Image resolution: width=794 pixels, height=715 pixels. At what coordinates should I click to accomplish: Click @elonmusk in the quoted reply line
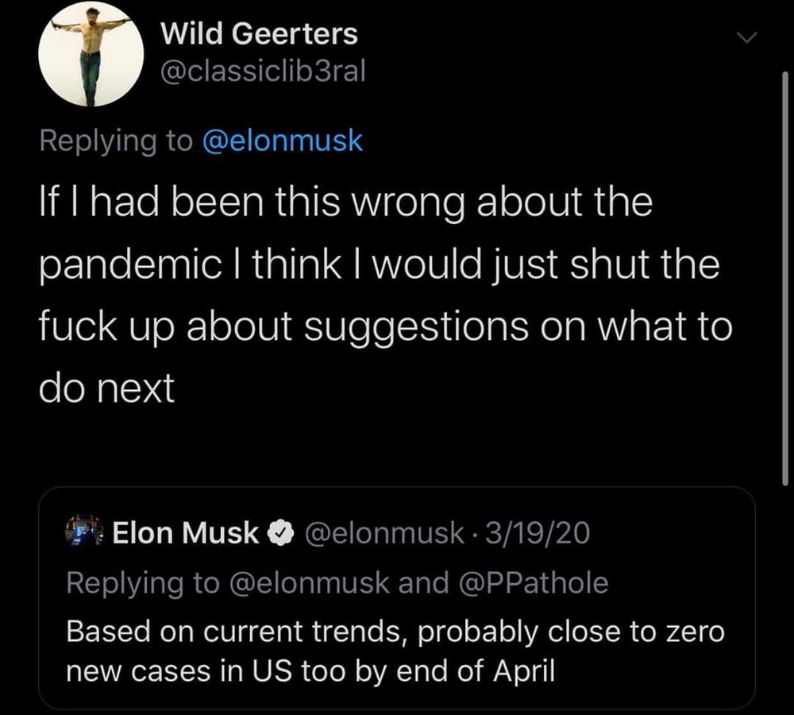[x=309, y=583]
